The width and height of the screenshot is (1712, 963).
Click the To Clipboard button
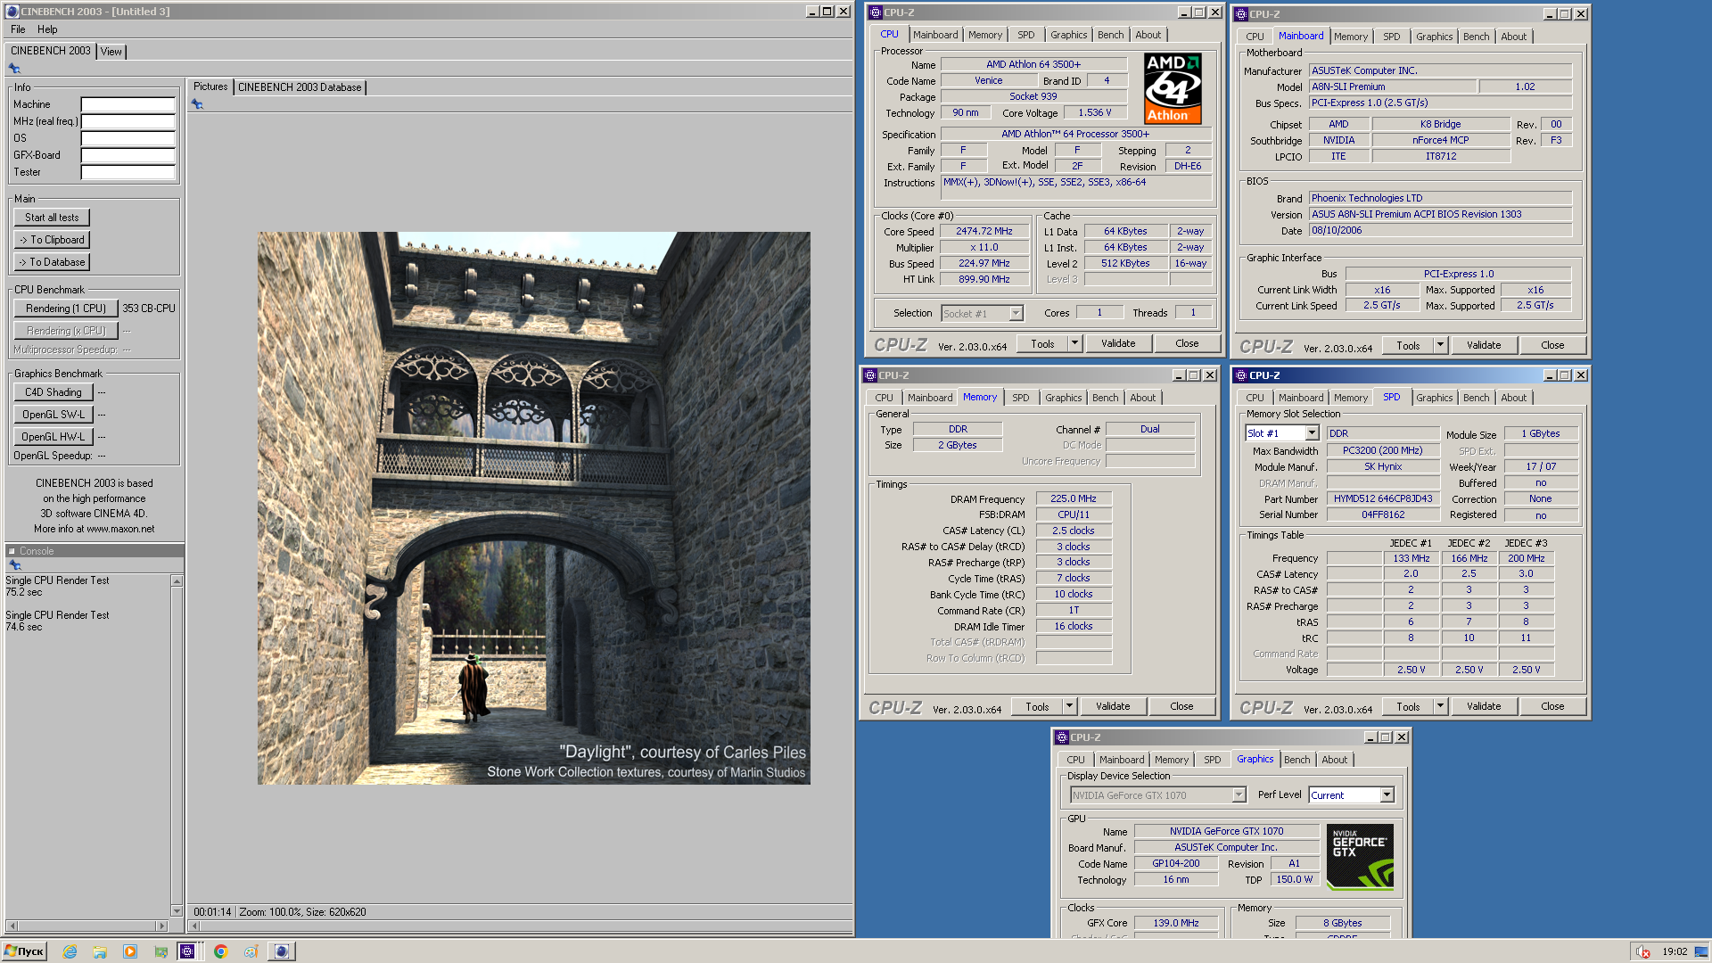click(52, 240)
